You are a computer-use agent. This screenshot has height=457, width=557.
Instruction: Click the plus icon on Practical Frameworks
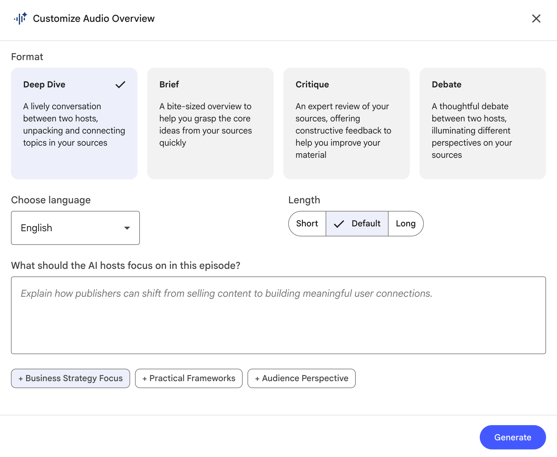[x=145, y=379]
